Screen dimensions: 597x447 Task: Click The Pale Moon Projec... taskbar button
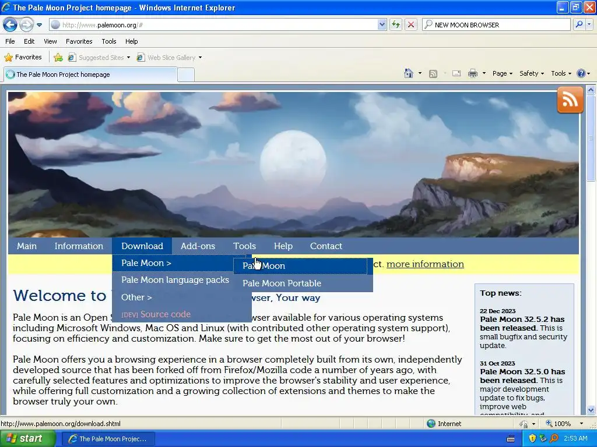click(108, 439)
